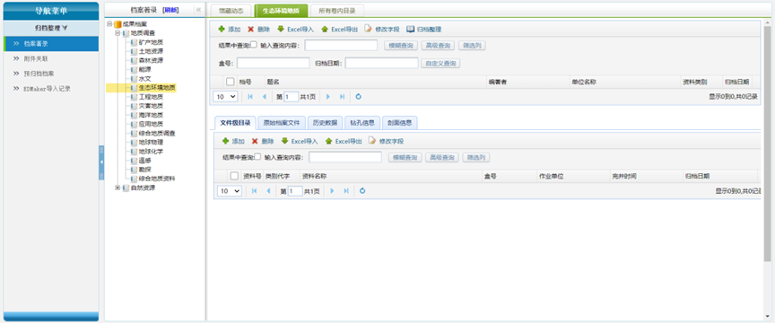The width and height of the screenshot is (775, 323).
Task: Switch to the 所有卷内目录 tab
Action: 337,11
